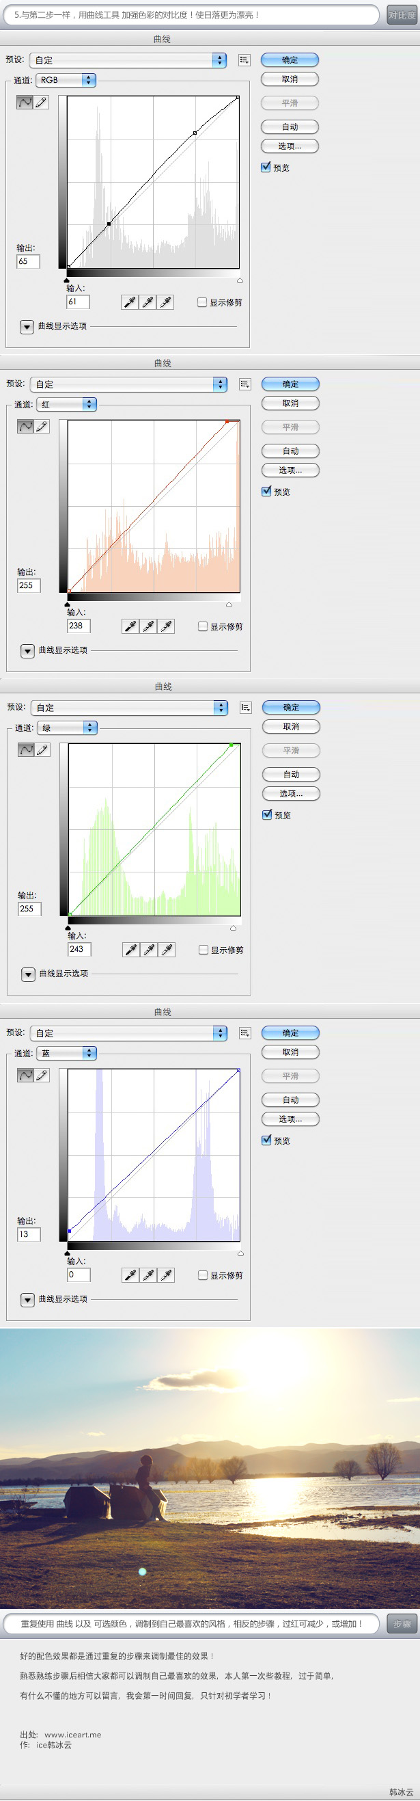Image resolution: width=420 pixels, height=1801 pixels.
Task: Open the 绿 channel dropdown
Action: click(x=67, y=728)
